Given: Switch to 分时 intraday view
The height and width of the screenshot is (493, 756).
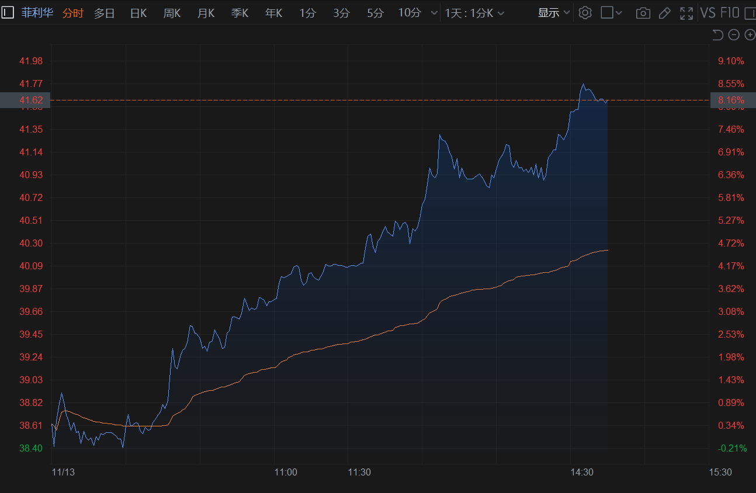Looking at the screenshot, I should [73, 13].
